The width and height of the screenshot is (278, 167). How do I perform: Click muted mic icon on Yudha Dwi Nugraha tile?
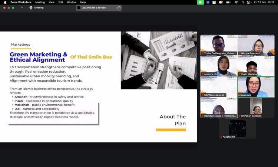point(202,53)
